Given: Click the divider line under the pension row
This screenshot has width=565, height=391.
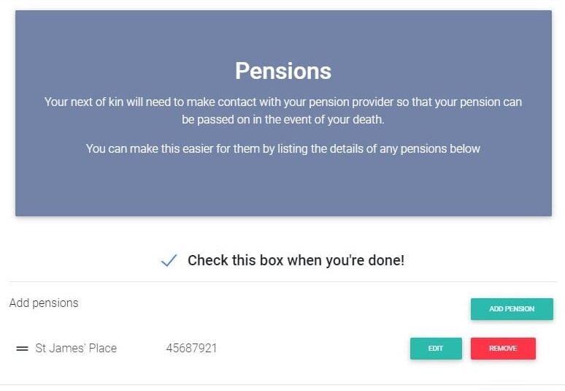Looking at the screenshot, I should [282, 384].
